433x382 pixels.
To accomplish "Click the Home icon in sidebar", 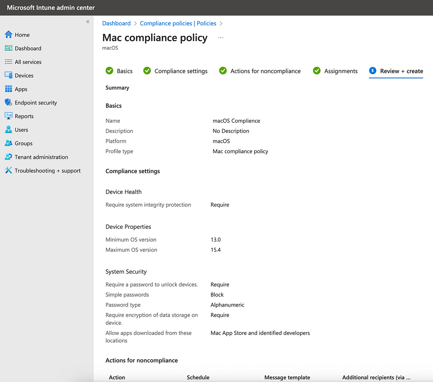I will click(x=8, y=35).
